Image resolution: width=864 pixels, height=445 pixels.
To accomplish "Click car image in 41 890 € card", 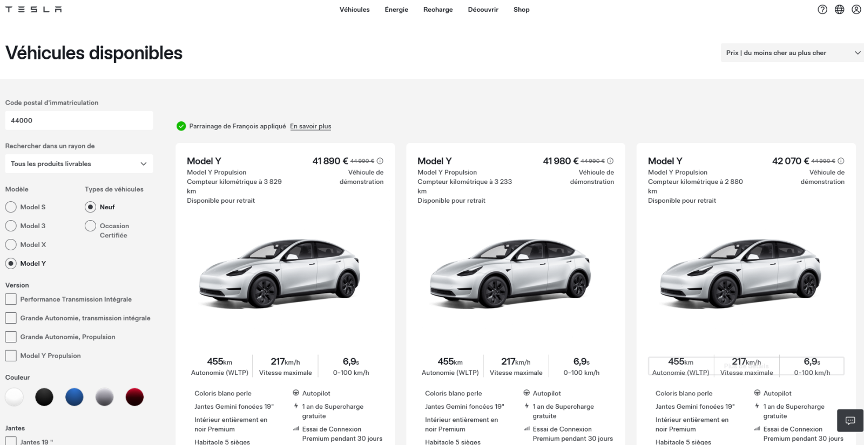I will [280, 273].
